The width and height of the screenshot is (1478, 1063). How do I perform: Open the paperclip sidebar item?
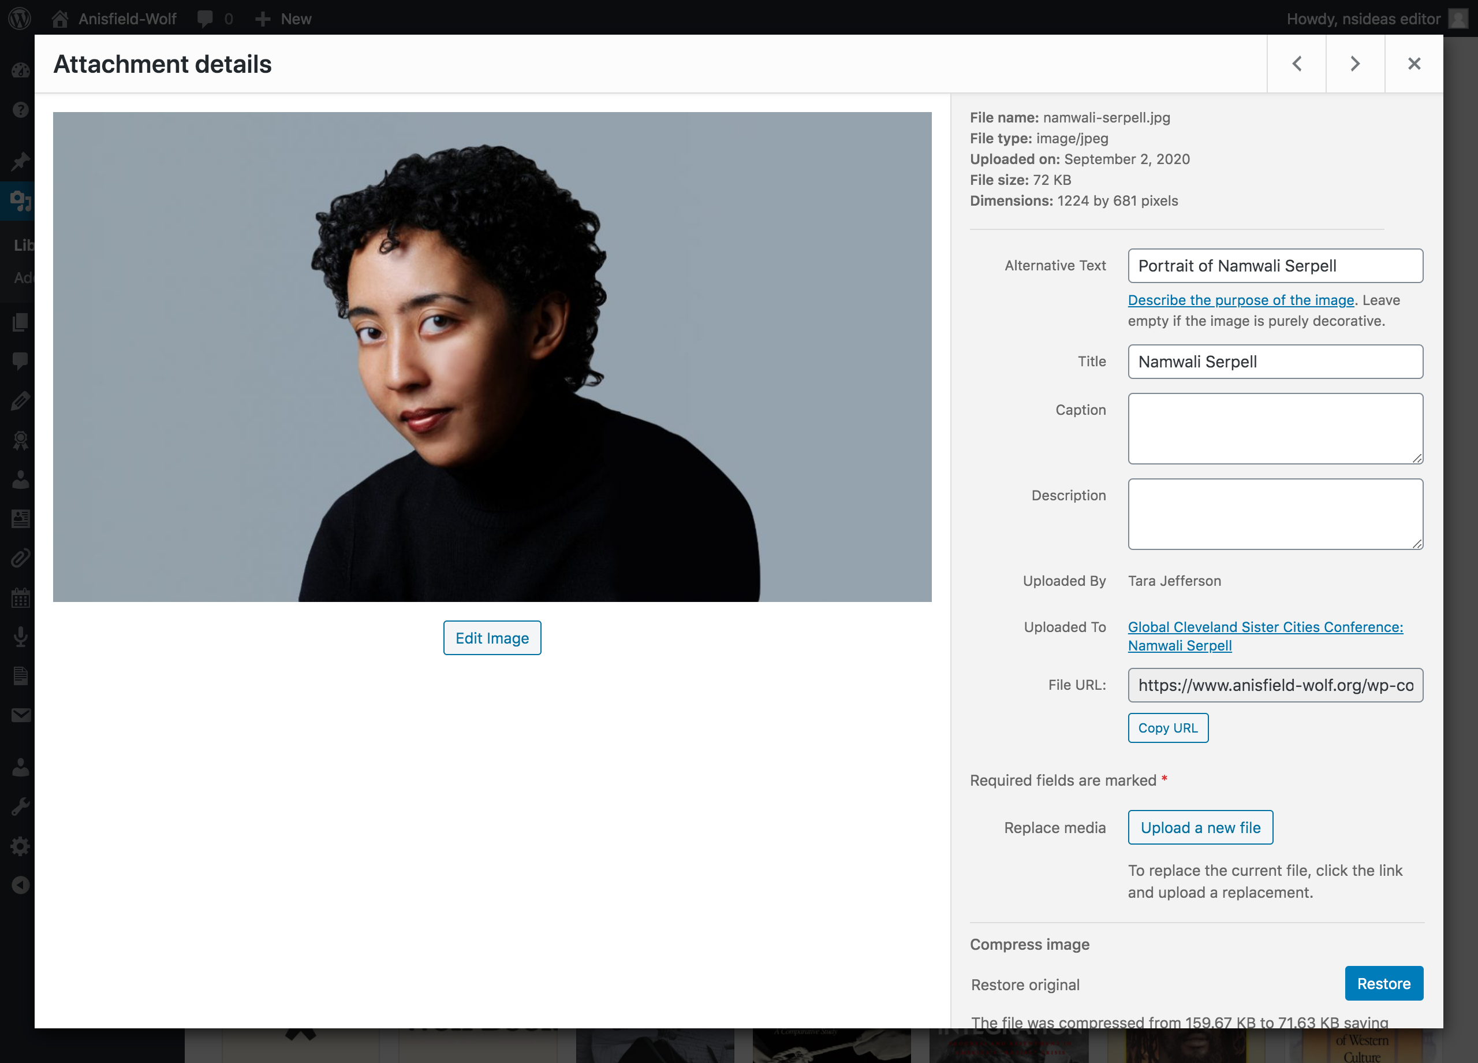(20, 557)
